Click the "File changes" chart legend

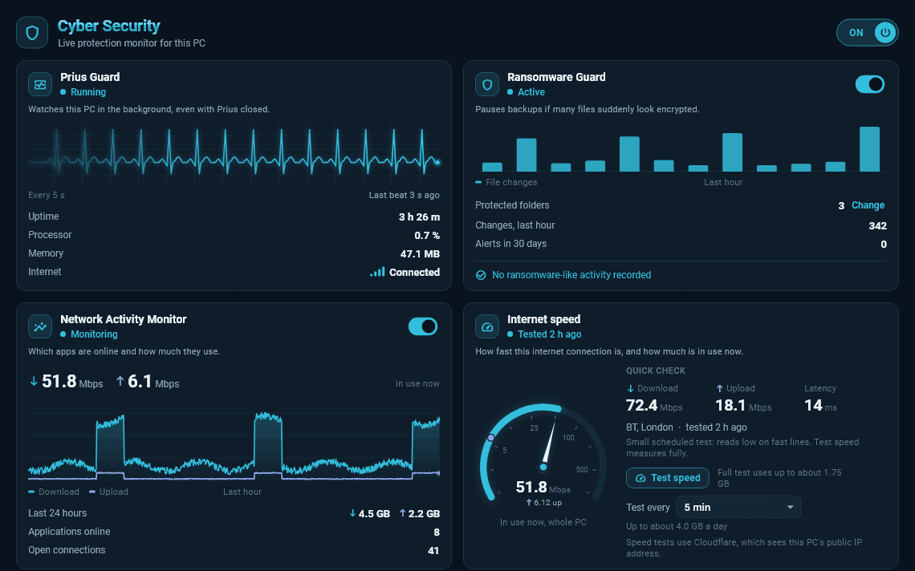[506, 183]
